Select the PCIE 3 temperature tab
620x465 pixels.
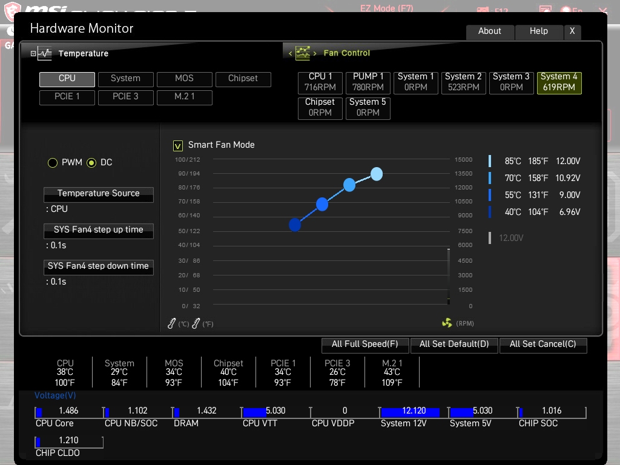[125, 97]
